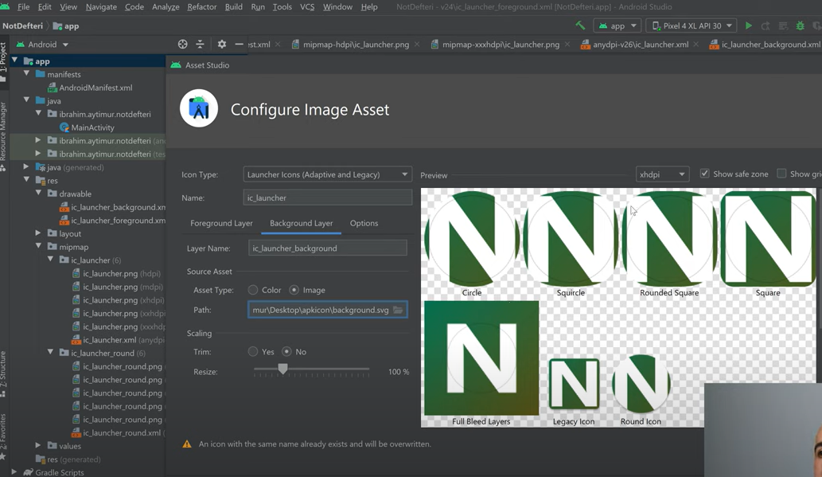Viewport: 822px width, 477px height.
Task: Select the Color asset type radio
Action: [253, 290]
